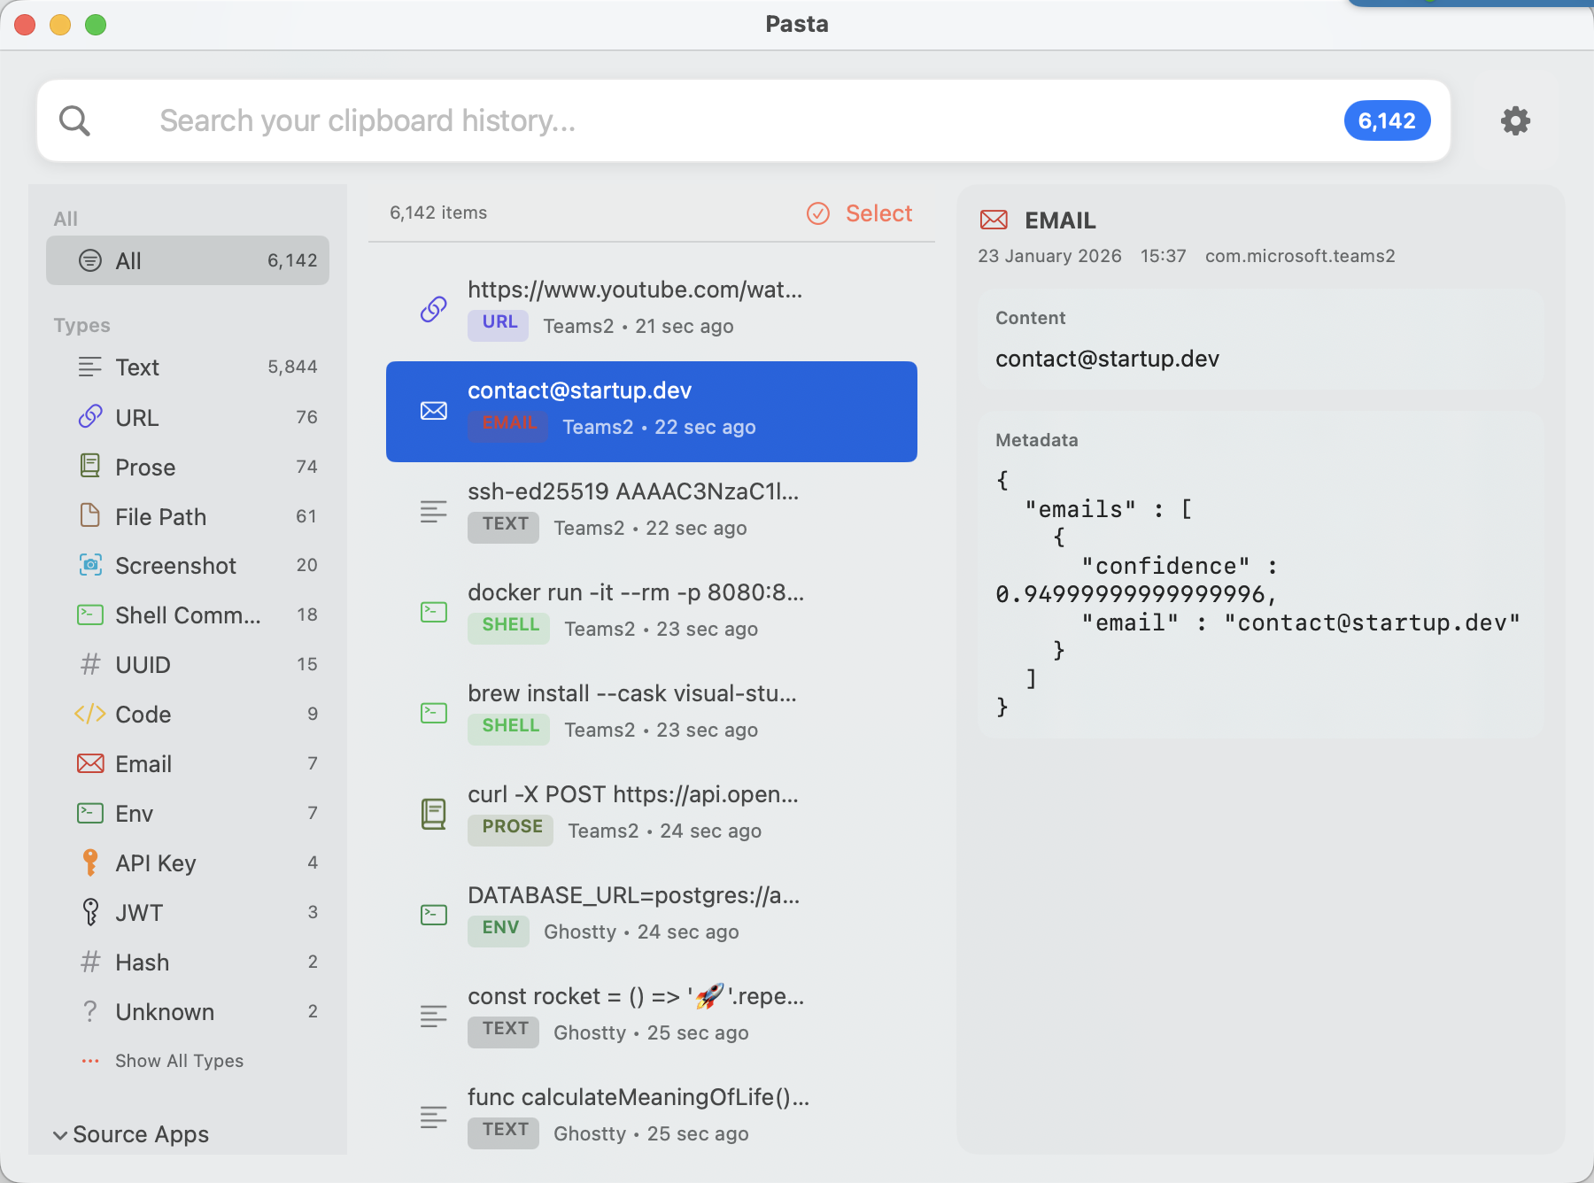Click the Prose book icon in sidebar
Viewport: 1594px width, 1183px height.
pos(90,467)
